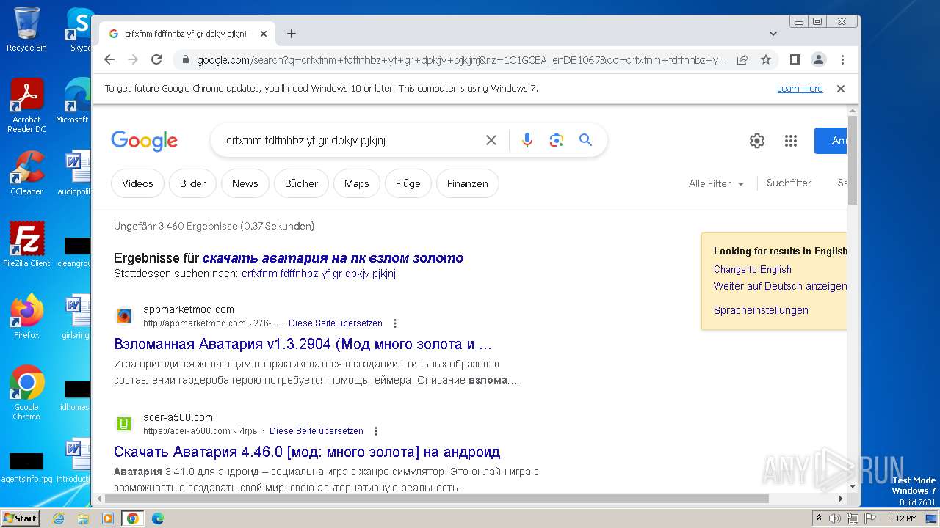Open FileZilla Client desktop icon
This screenshot has height=528, width=940.
[26, 245]
